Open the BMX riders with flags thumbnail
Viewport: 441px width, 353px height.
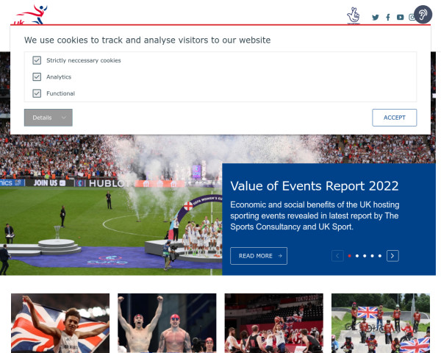tap(381, 322)
